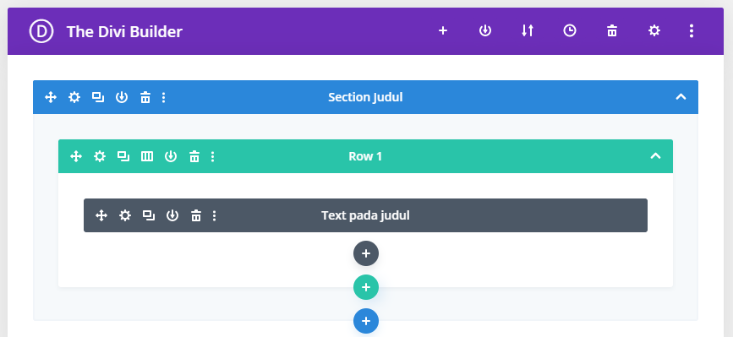Change Row 1 column structure icon

point(147,156)
